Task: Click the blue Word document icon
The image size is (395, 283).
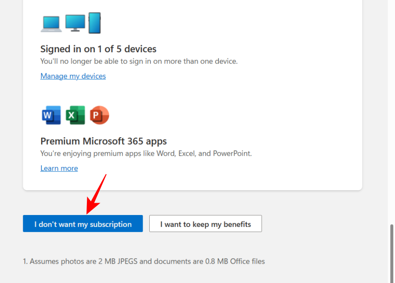Action: point(50,115)
